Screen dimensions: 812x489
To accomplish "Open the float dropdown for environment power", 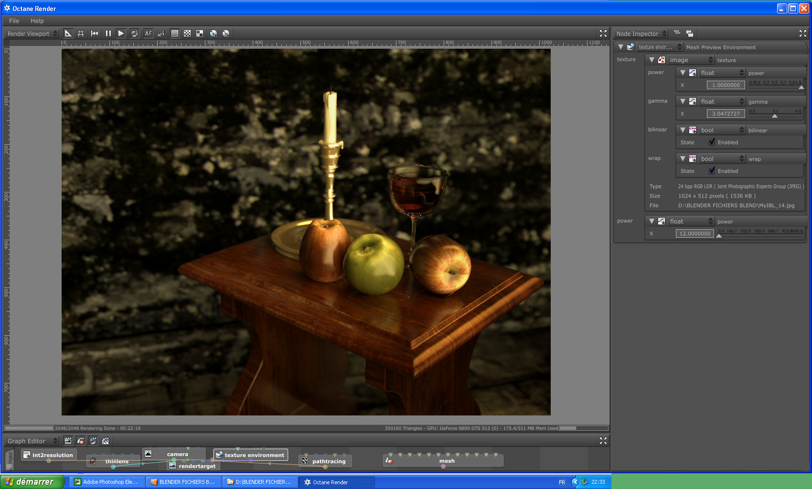I will [x=691, y=221].
